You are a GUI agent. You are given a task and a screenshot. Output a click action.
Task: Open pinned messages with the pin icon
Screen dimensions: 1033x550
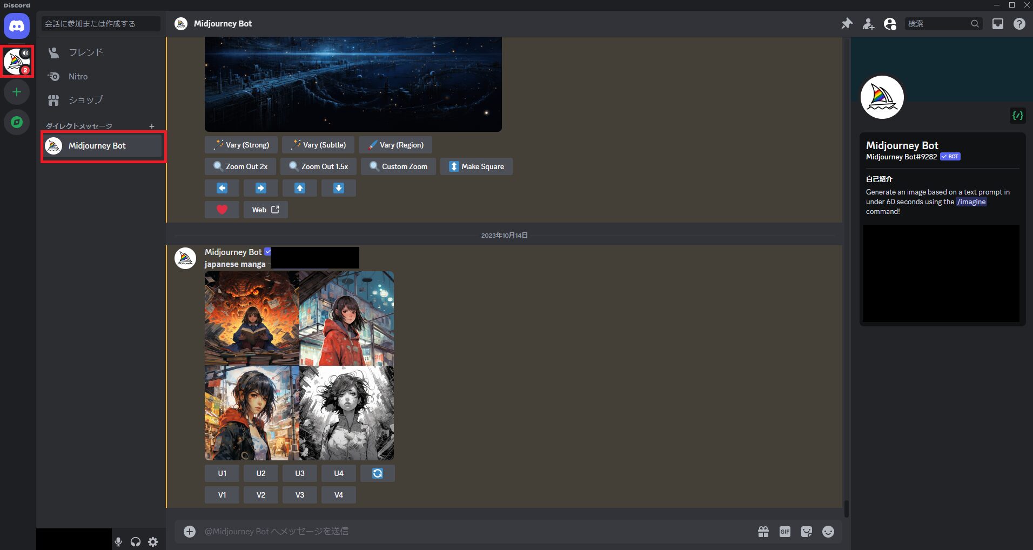(x=847, y=24)
